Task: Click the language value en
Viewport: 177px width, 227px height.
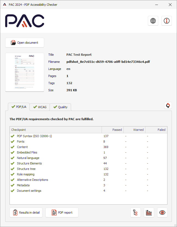Action: point(68,69)
